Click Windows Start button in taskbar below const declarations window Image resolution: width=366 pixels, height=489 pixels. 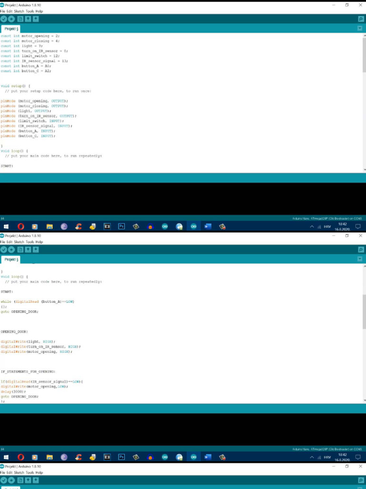[x=6, y=227]
